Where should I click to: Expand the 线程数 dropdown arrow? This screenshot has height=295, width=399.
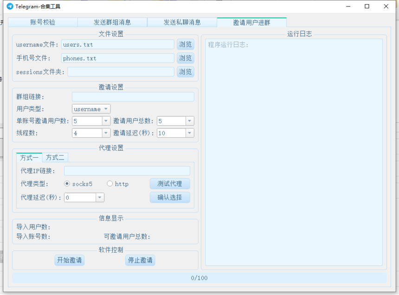point(106,133)
